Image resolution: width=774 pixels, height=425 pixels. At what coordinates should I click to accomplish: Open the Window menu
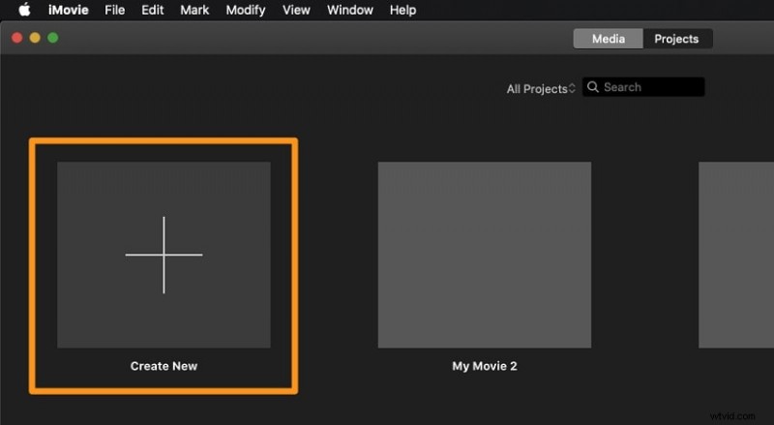[x=349, y=10]
